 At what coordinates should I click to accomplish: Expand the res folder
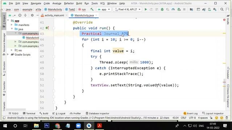(x=12, y=50)
